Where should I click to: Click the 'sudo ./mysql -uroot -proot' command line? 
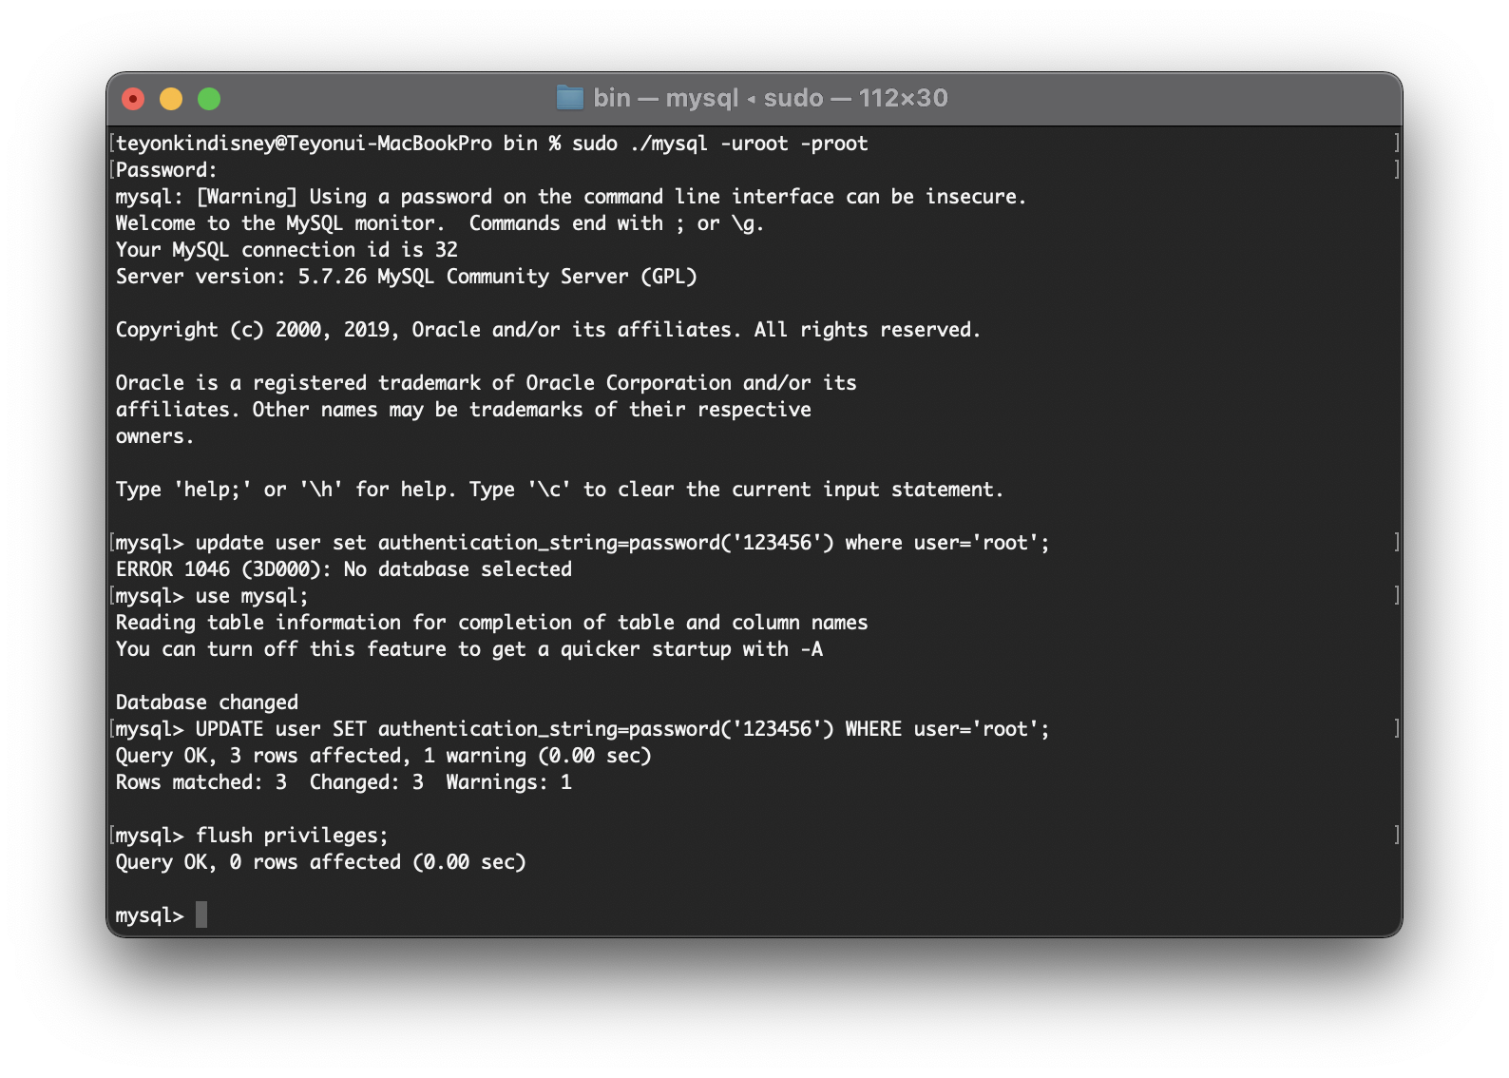click(x=492, y=144)
